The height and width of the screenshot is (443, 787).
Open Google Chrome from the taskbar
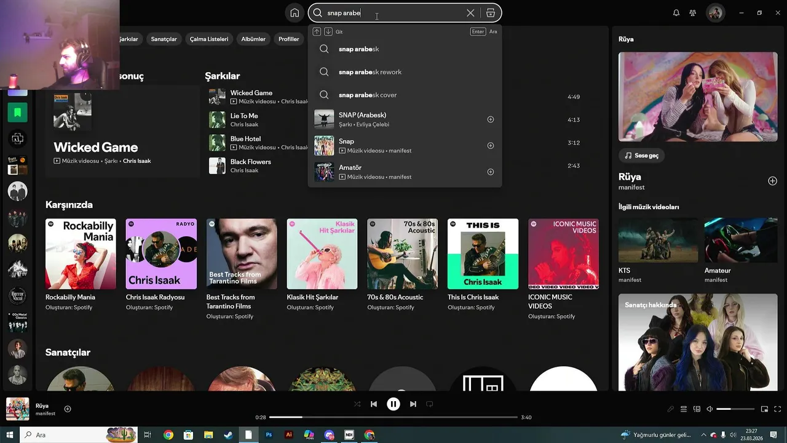[168, 435]
